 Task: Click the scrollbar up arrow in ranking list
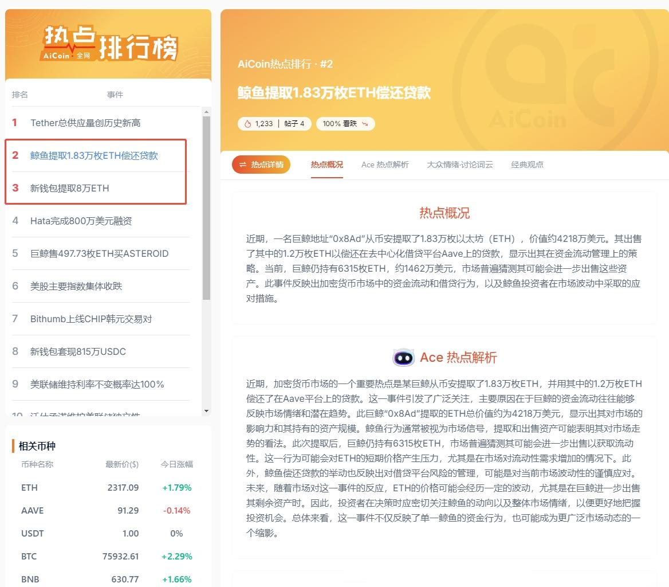207,112
